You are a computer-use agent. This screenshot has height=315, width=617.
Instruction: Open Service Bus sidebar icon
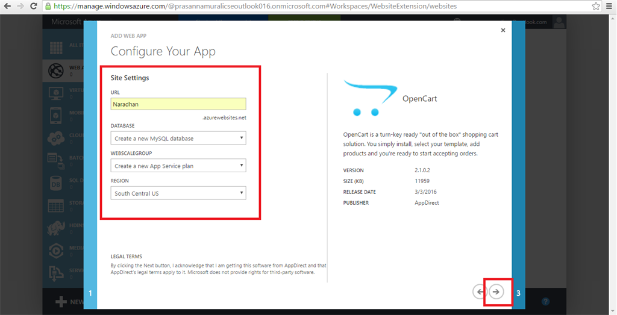[56, 273]
